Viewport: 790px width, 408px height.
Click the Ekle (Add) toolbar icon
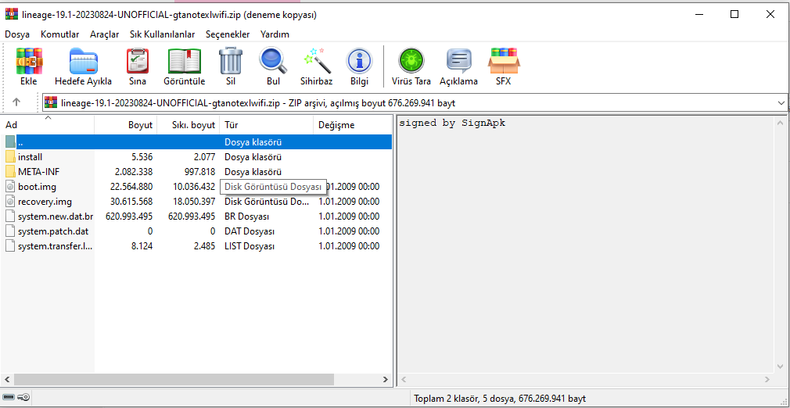(x=29, y=62)
